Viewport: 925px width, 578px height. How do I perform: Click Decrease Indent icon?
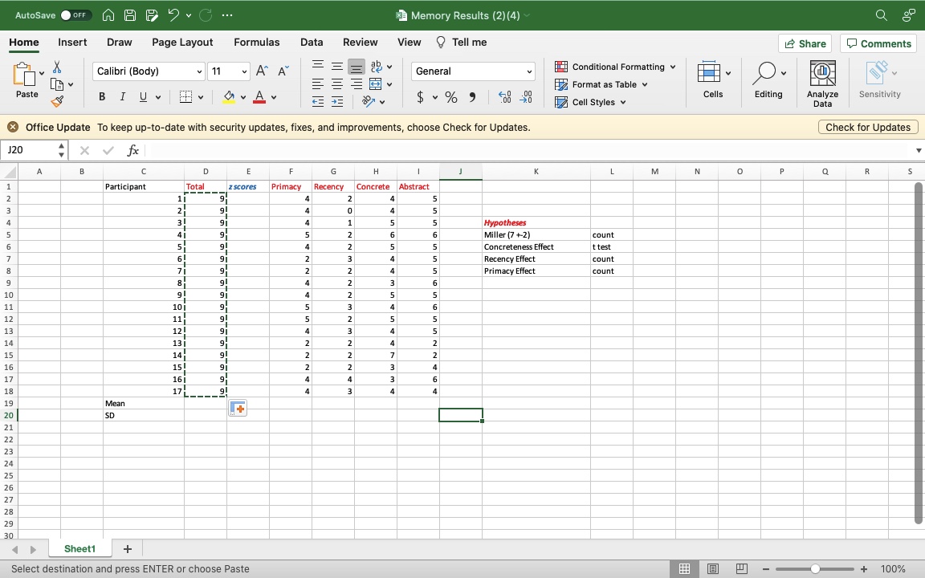(318, 101)
